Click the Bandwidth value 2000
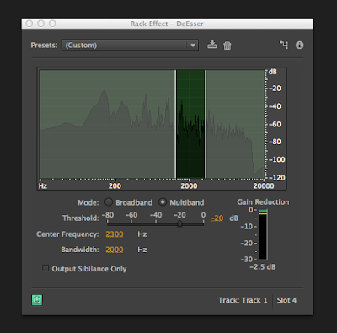 [115, 250]
